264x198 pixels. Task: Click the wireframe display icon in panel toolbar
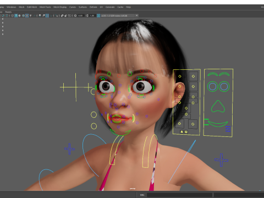pos(12,15)
